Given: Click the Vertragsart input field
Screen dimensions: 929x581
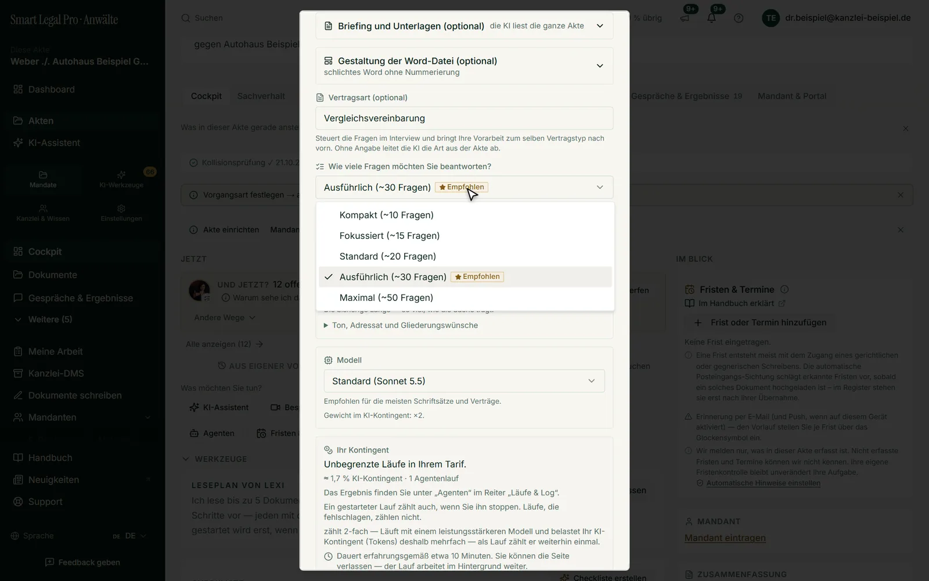Looking at the screenshot, I should pyautogui.click(x=464, y=118).
